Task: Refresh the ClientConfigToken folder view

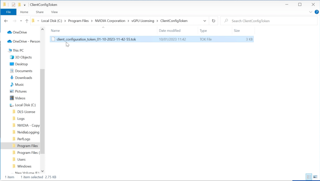Action: (214, 21)
